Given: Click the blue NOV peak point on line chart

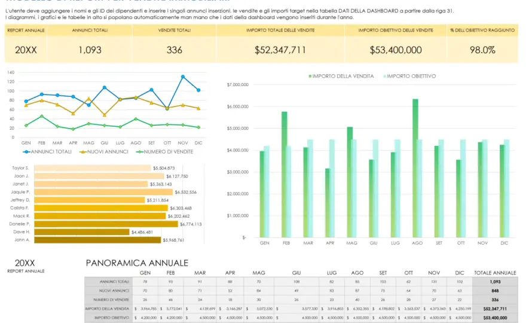Looking at the screenshot, I should click(x=183, y=77).
